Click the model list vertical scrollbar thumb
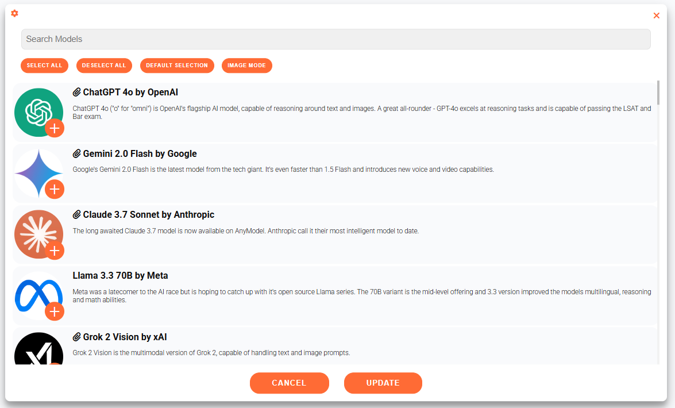 [658, 92]
